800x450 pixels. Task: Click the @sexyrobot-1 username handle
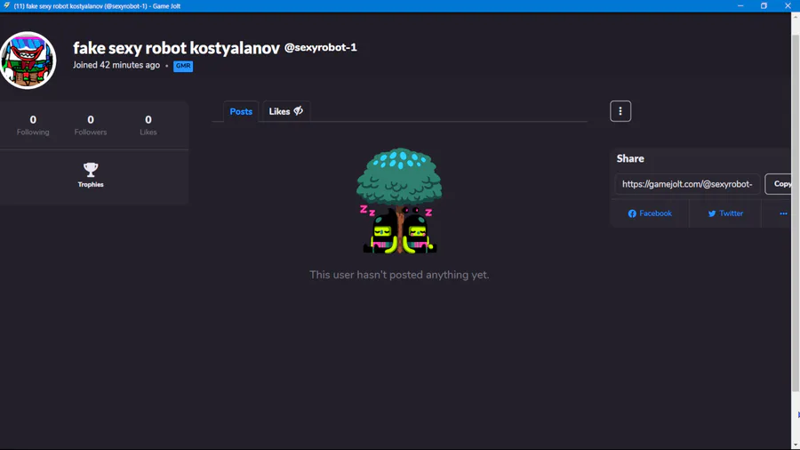point(320,47)
